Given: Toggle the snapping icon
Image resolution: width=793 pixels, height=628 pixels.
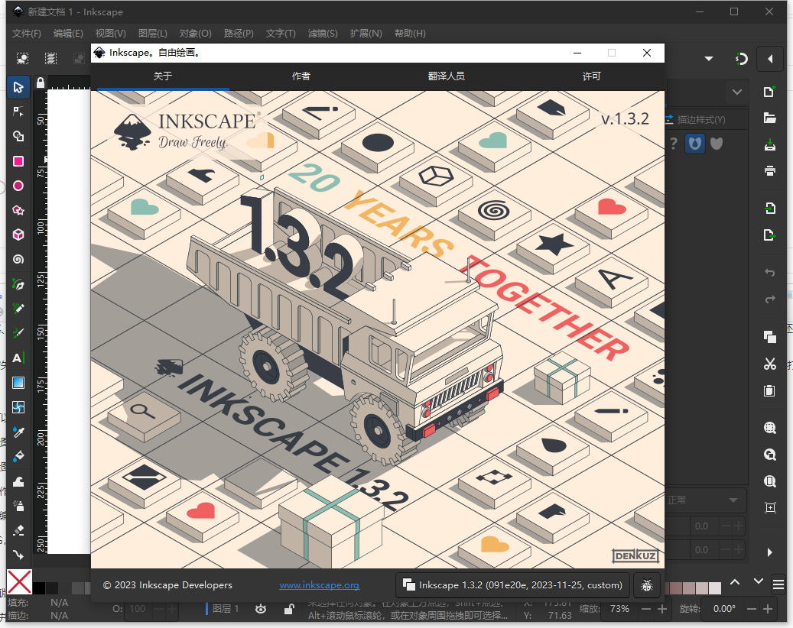Looking at the screenshot, I should click(741, 59).
